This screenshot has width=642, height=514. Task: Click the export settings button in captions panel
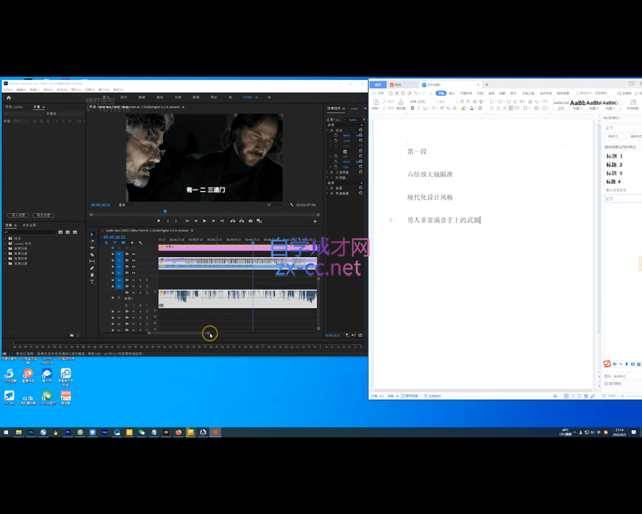(44, 216)
